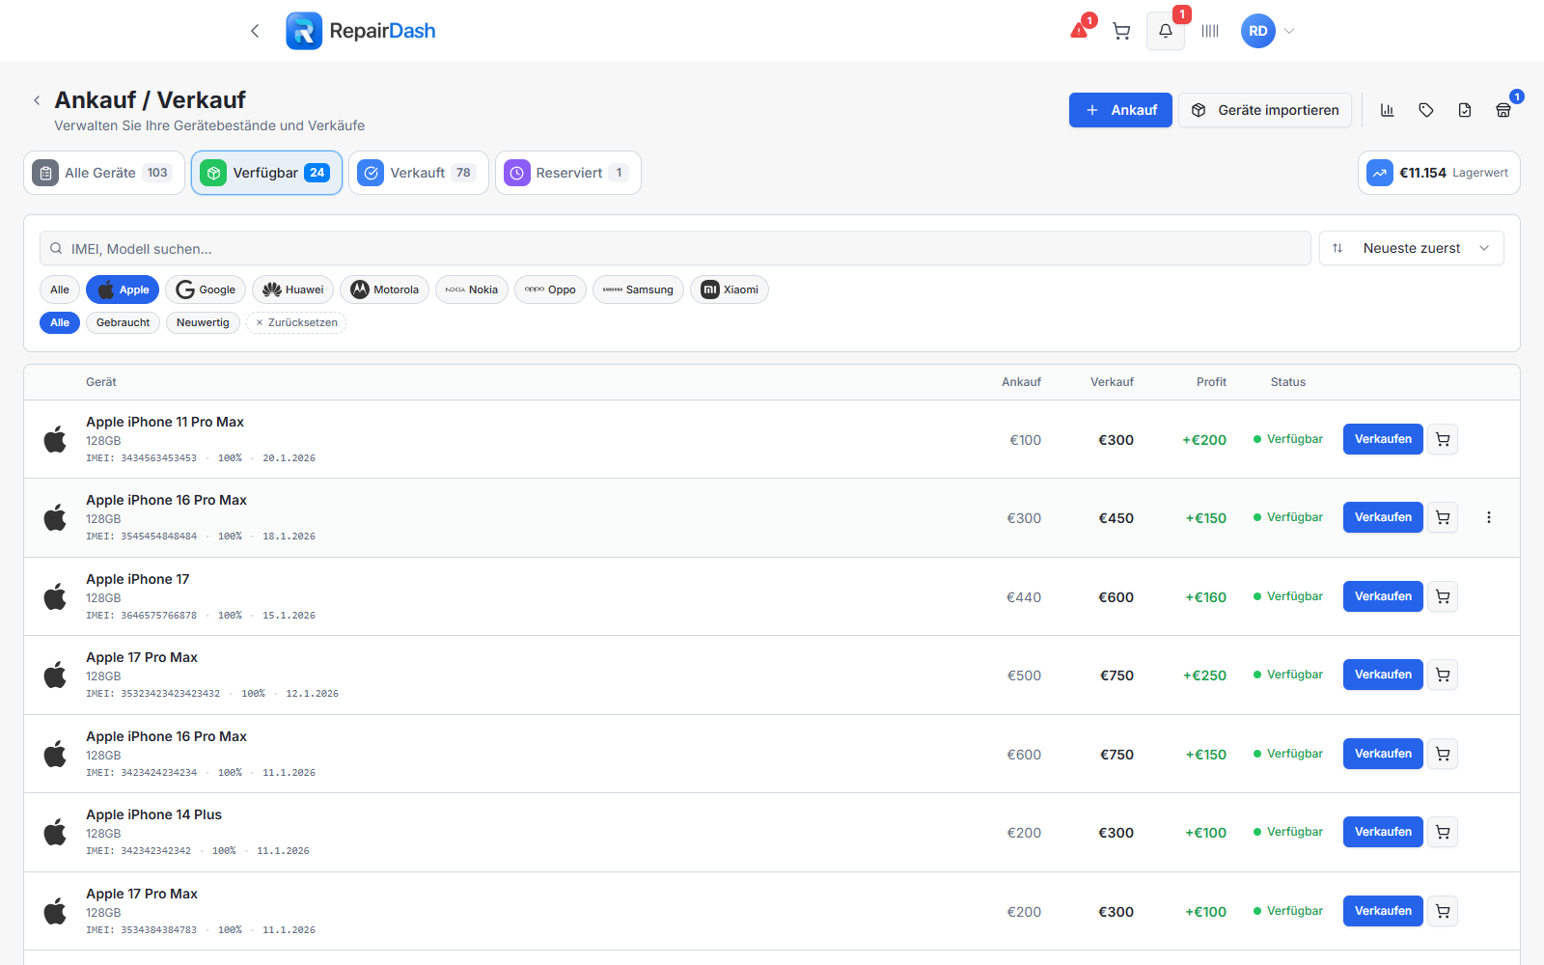
Task: Go back using the header back arrow
Action: (x=255, y=31)
